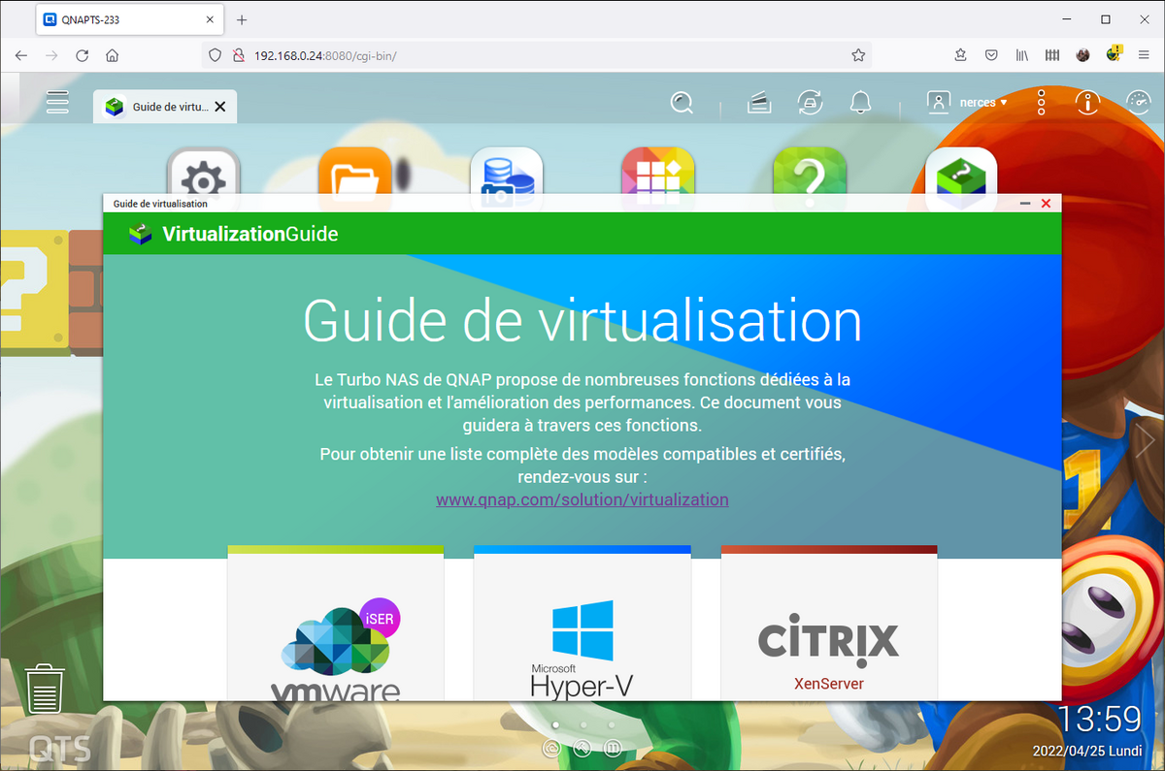The height and width of the screenshot is (771, 1165).
Task: Go to the browser home page
Action: 112,55
